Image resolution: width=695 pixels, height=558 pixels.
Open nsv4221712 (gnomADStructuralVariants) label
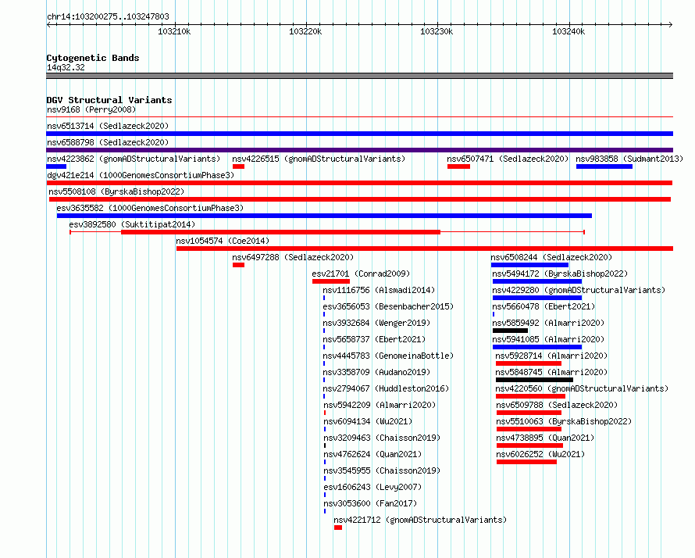pyautogui.click(x=420, y=520)
